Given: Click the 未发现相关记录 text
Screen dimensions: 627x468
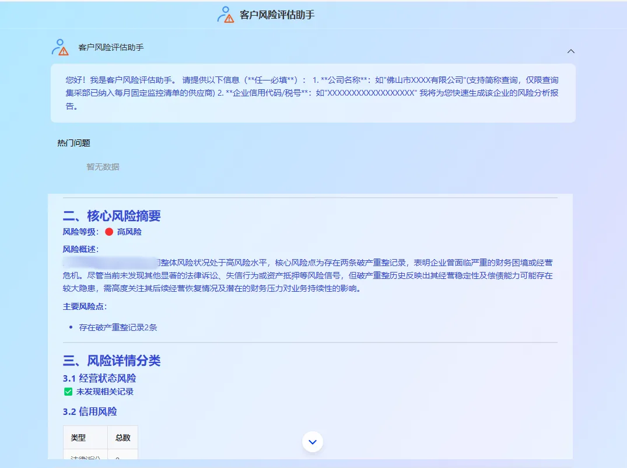Looking at the screenshot, I should 105,392.
